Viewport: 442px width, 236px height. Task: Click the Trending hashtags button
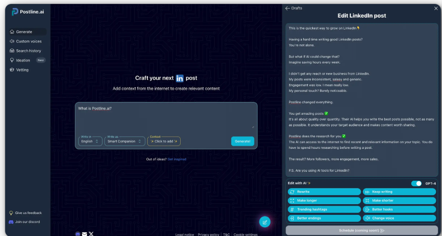(x=324, y=209)
